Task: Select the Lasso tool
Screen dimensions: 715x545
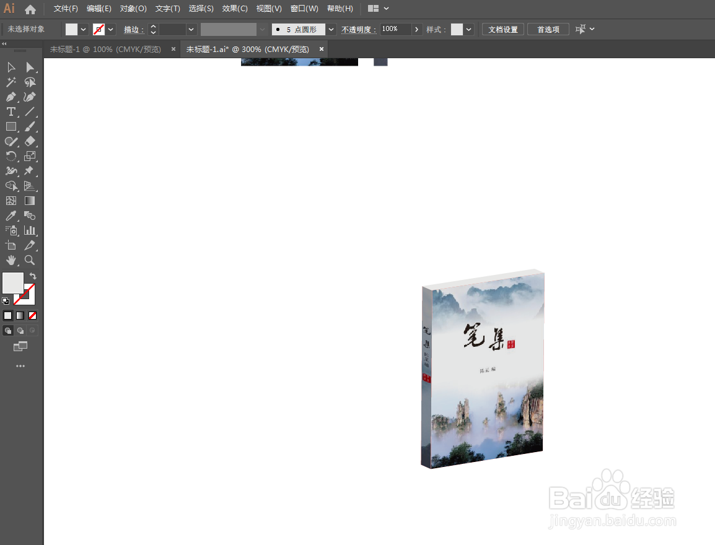Action: [30, 82]
